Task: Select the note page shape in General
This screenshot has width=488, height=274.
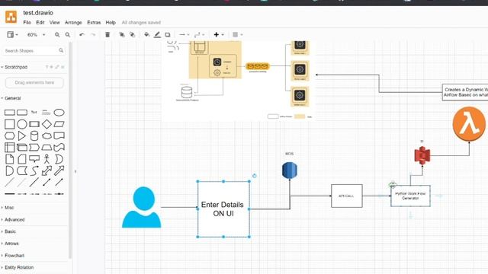Action: click(10, 159)
